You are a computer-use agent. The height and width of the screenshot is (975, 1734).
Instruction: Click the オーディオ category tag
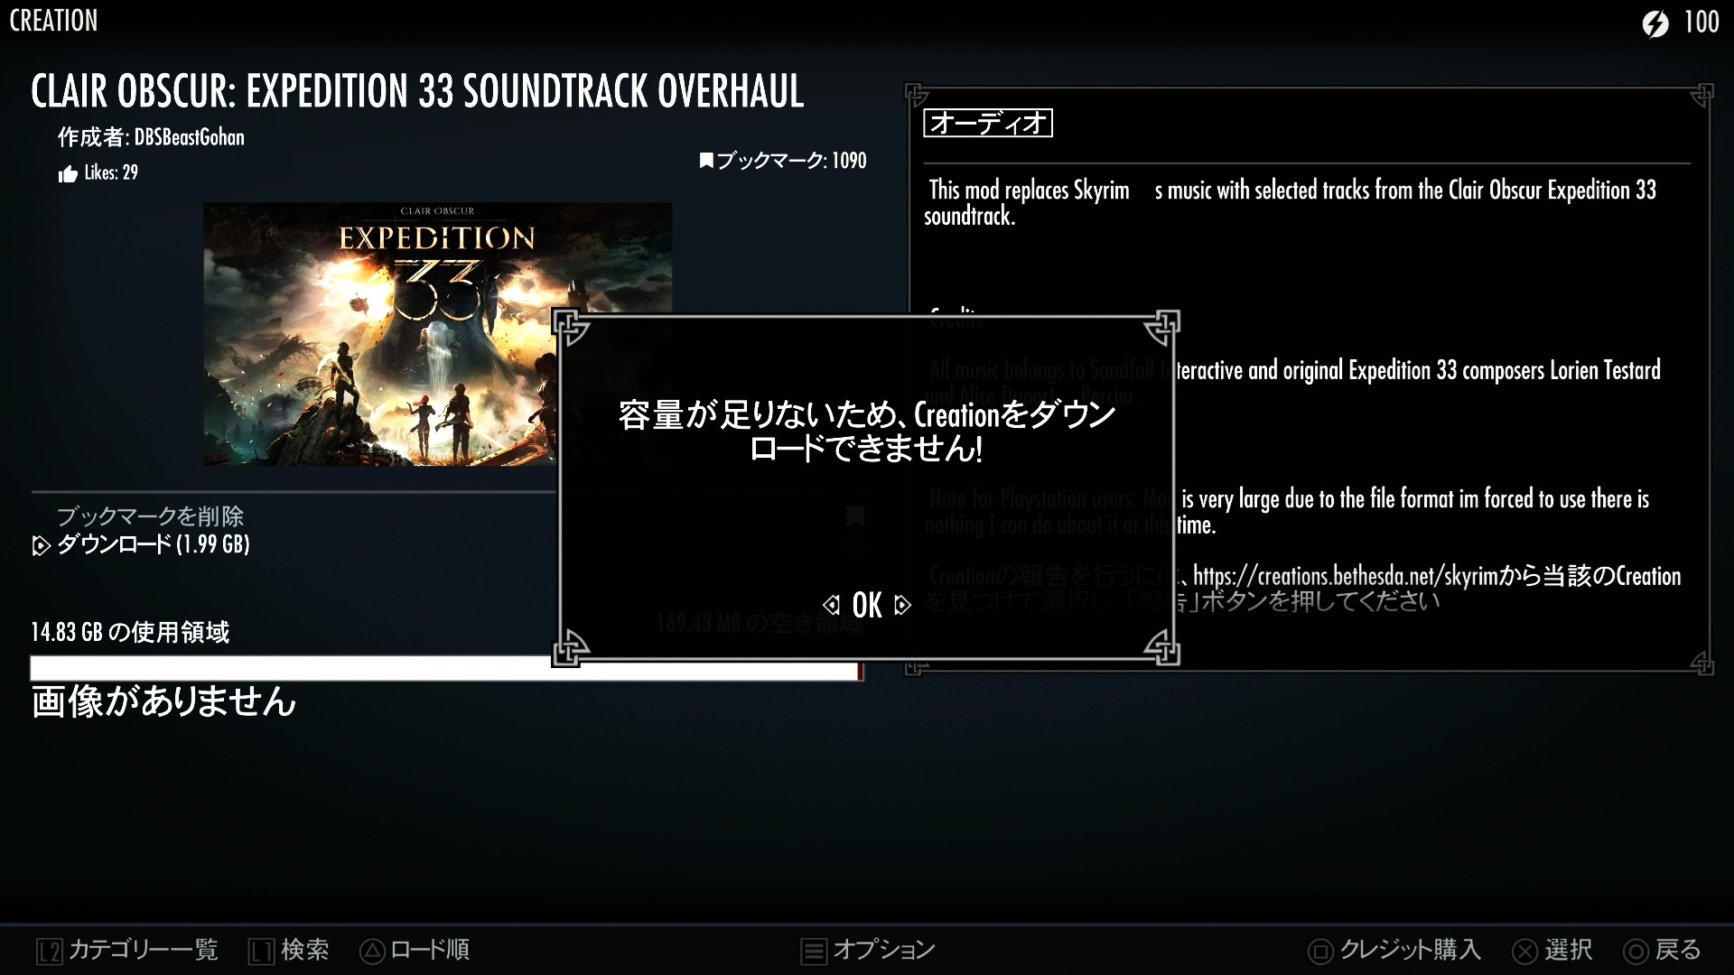tap(988, 123)
